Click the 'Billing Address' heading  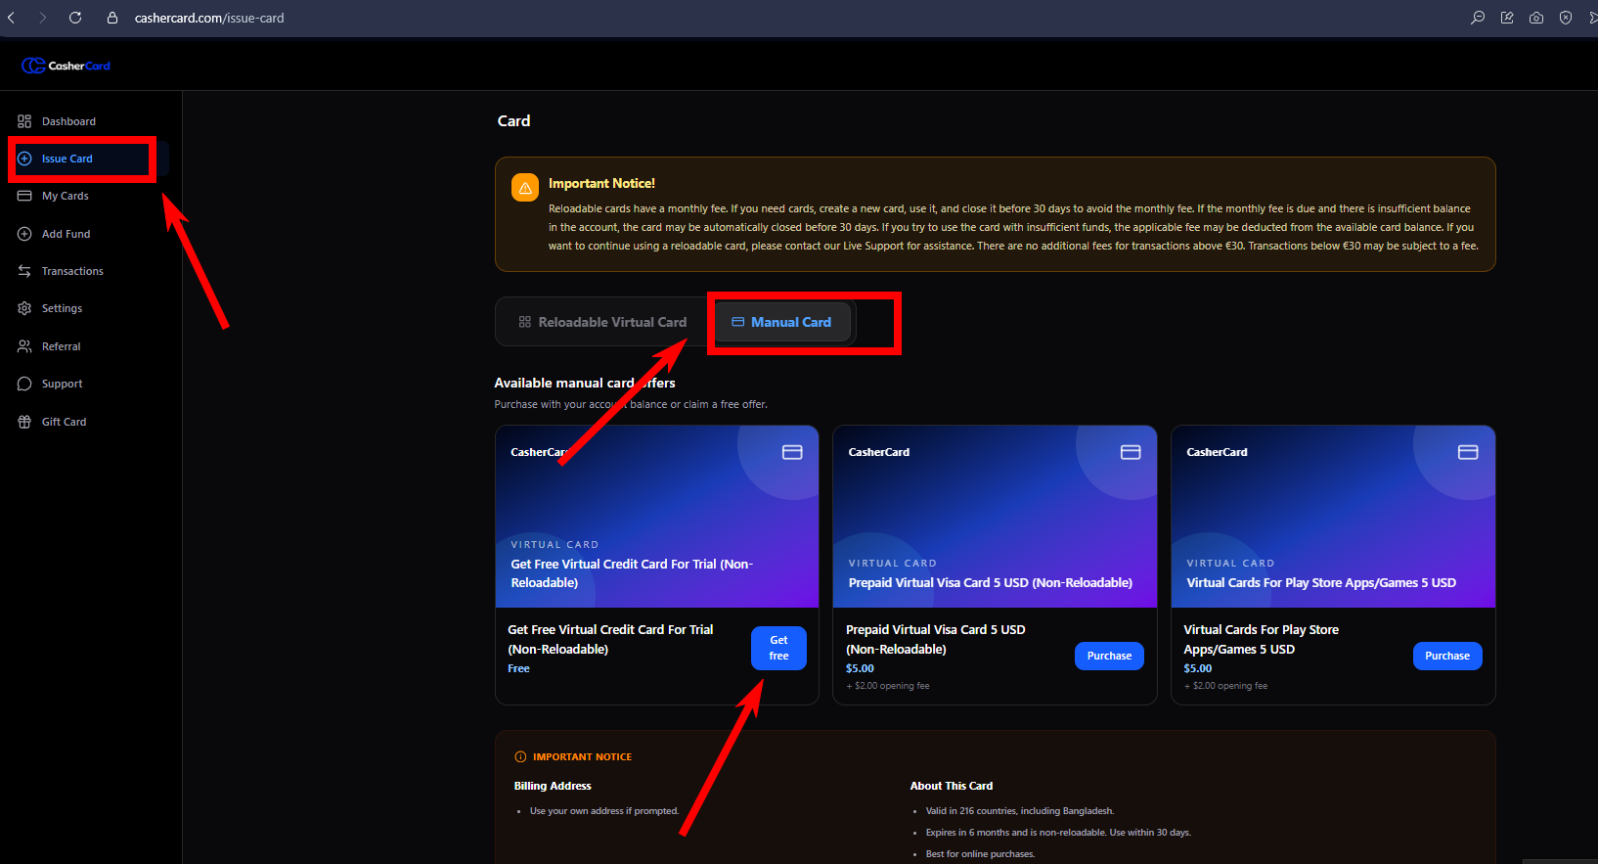click(x=553, y=786)
